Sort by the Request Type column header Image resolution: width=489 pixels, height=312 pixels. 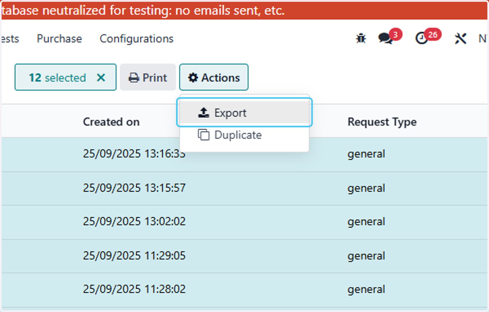382,122
